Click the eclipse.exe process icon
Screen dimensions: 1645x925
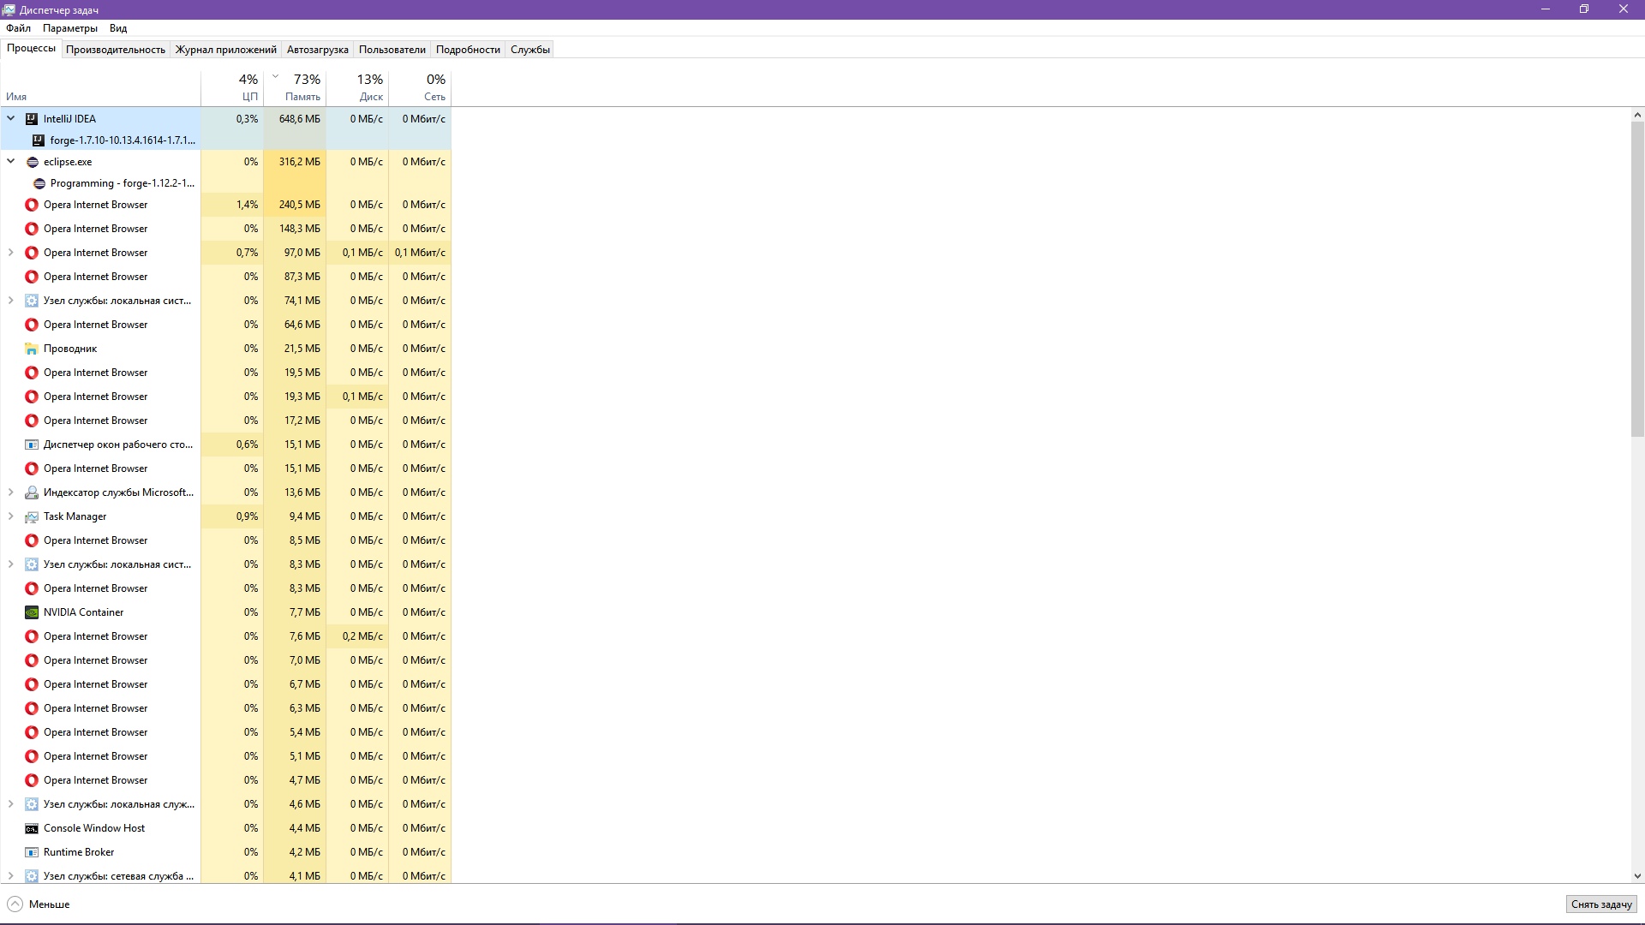click(32, 162)
